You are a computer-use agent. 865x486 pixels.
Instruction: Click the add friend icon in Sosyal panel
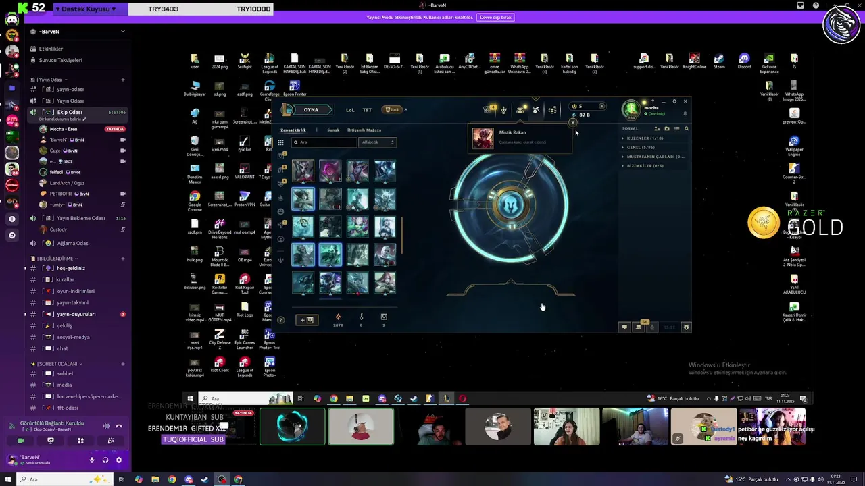[657, 128]
